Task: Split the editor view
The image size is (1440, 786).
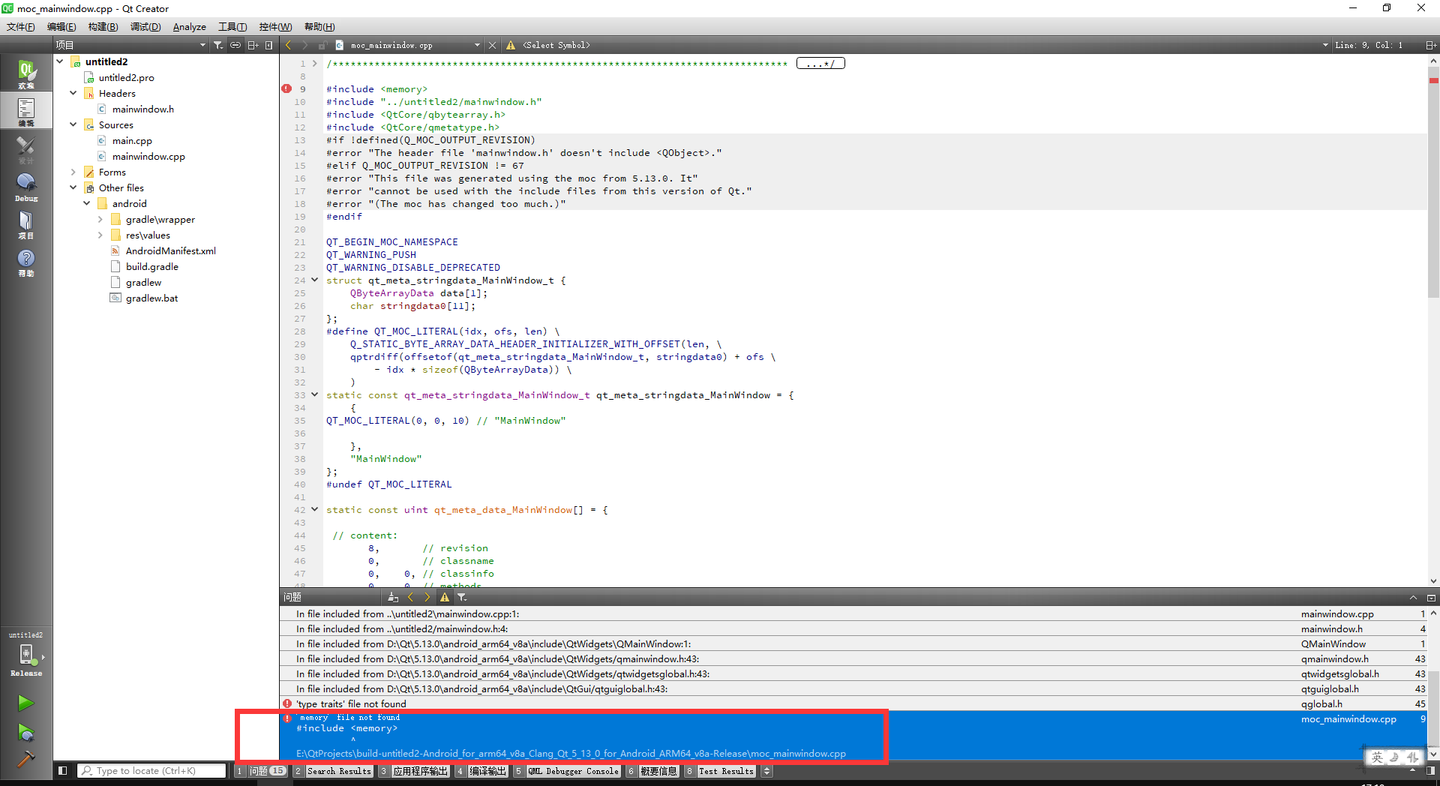Action: pyautogui.click(x=1431, y=45)
